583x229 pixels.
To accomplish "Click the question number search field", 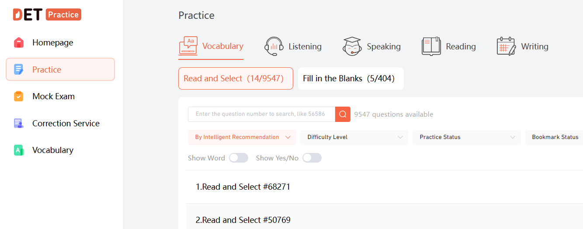I will (x=261, y=114).
